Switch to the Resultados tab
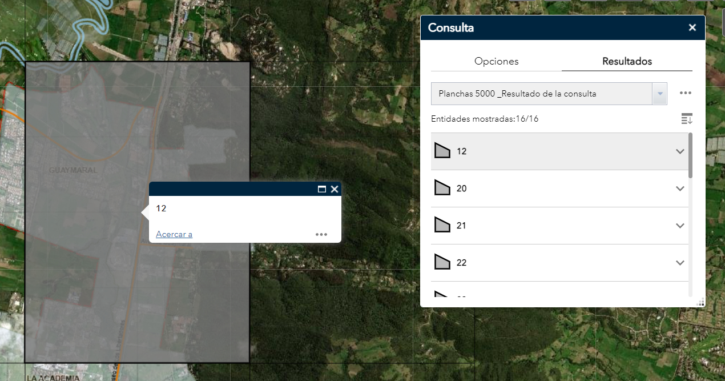725x381 pixels. [627, 61]
